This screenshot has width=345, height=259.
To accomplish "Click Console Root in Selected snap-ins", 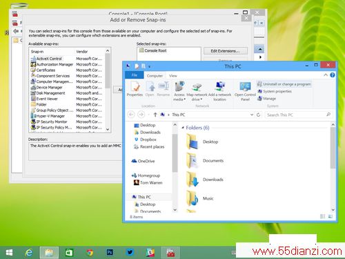I will click(x=152, y=50).
